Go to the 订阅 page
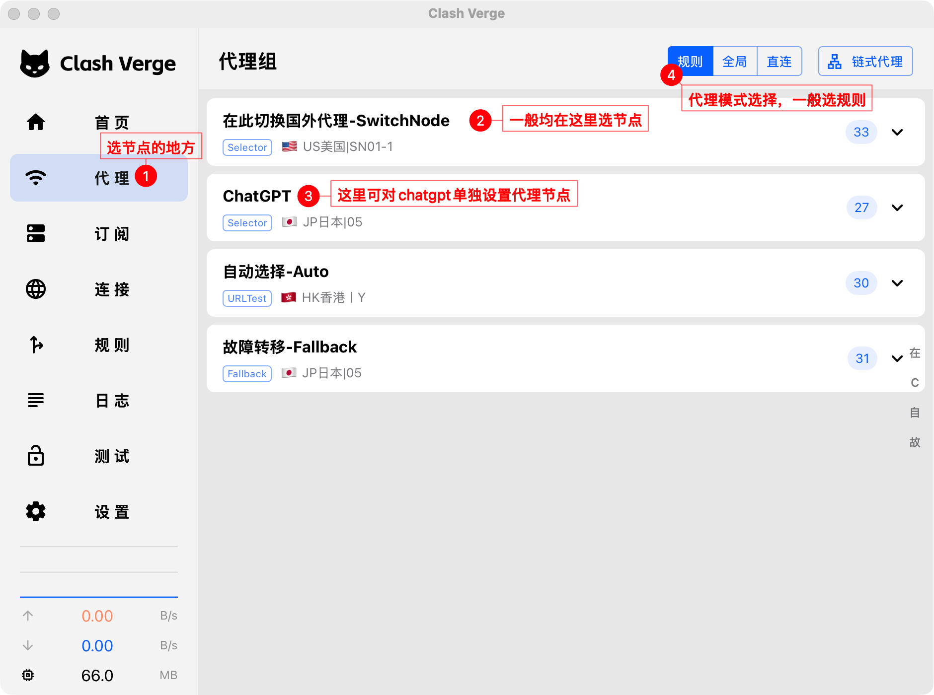Screen dimensions: 934x695 coord(99,233)
